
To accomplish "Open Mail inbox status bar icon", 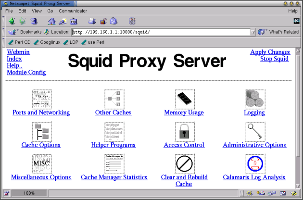I will click(x=261, y=193).
